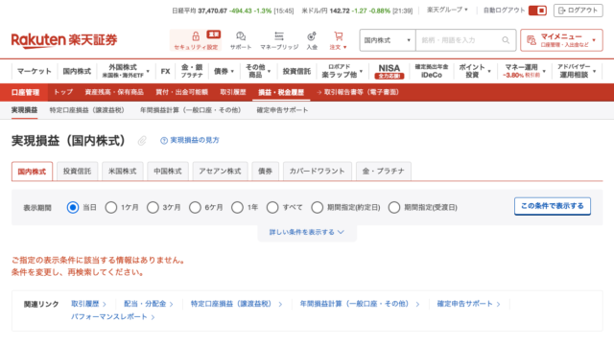Go to 取引履歴 tab in red bar

click(x=232, y=92)
